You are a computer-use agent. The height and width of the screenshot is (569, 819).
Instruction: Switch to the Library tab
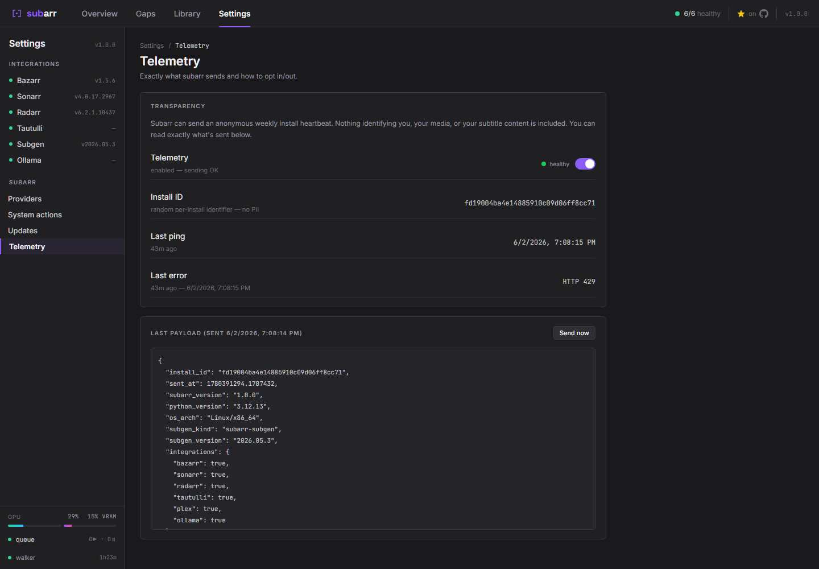(x=187, y=14)
